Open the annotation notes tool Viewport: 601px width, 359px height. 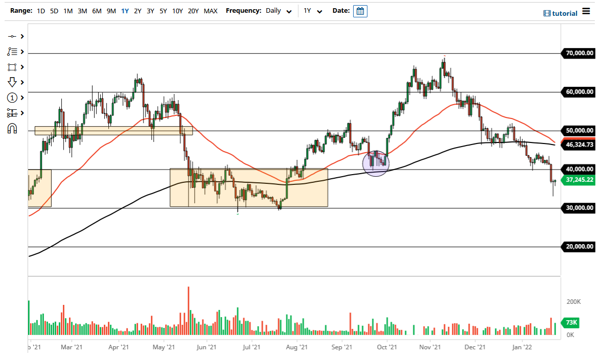(13, 51)
